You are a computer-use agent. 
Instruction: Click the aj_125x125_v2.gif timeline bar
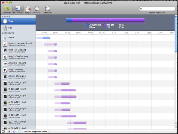[x=77, y=123]
